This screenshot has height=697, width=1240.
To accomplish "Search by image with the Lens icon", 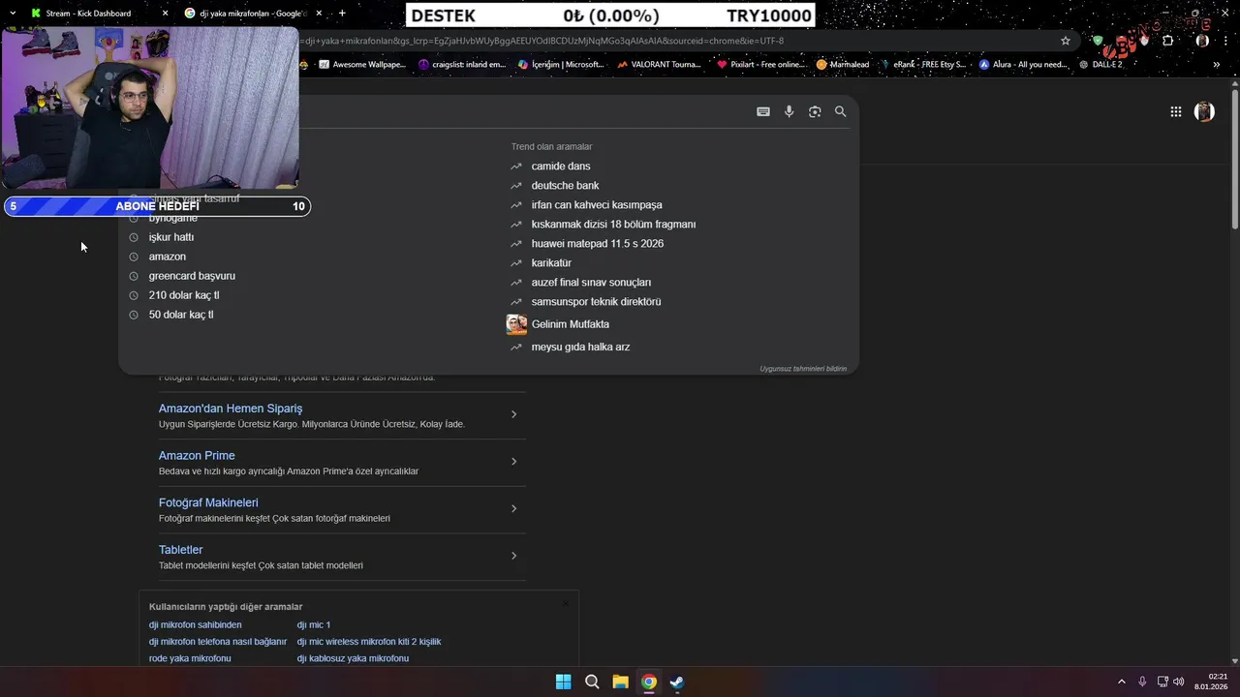I will click(x=815, y=112).
